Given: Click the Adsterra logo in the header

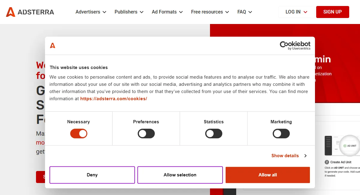Looking at the screenshot, I should pyautogui.click(x=30, y=12).
